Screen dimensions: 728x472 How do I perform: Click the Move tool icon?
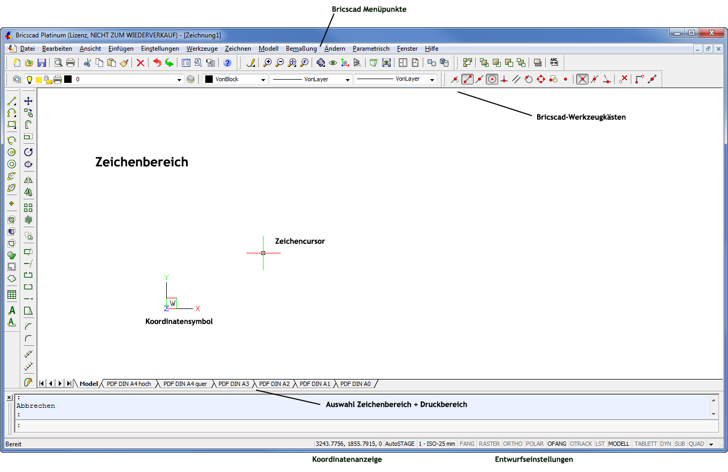tap(28, 101)
